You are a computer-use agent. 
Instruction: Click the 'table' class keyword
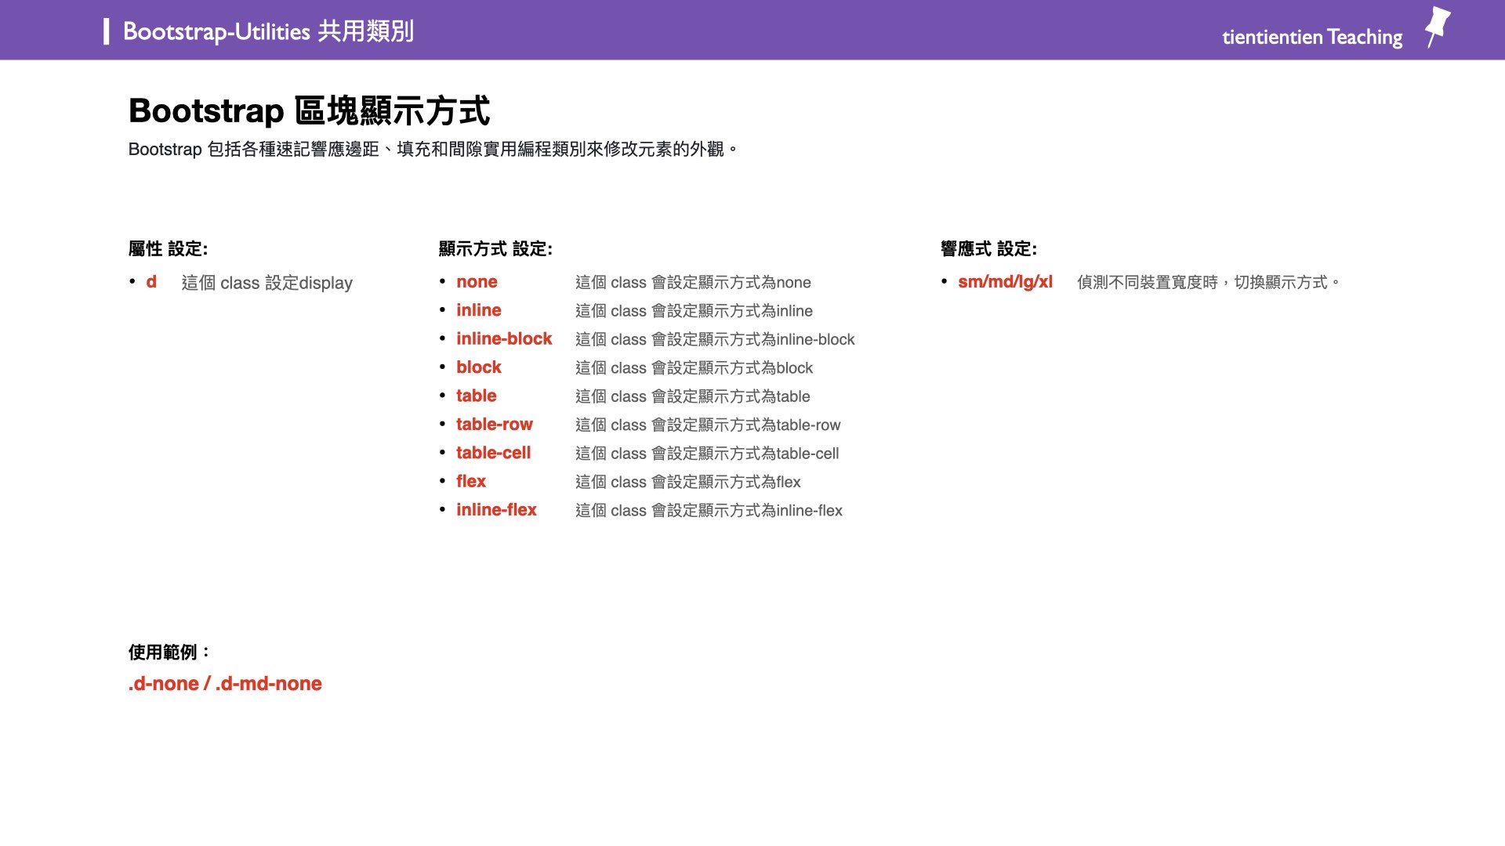click(x=476, y=396)
